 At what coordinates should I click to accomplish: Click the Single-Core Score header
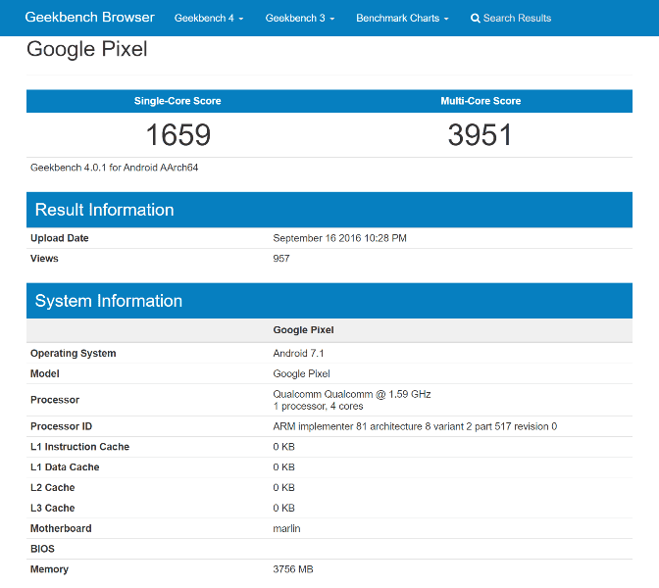[177, 101]
